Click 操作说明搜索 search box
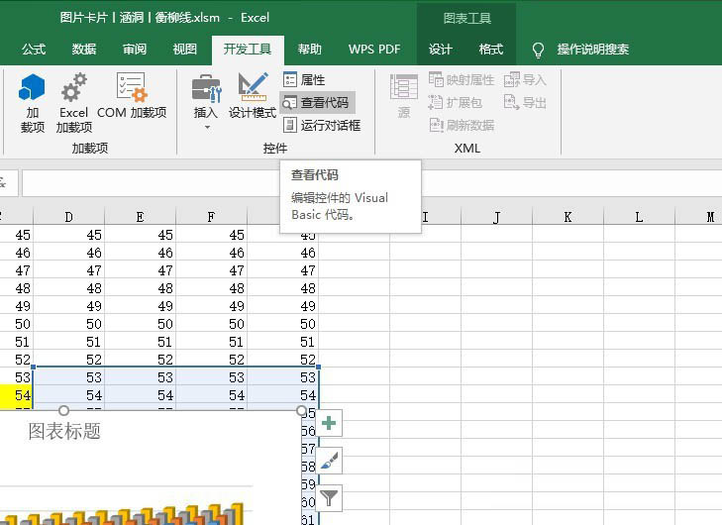 pos(592,50)
